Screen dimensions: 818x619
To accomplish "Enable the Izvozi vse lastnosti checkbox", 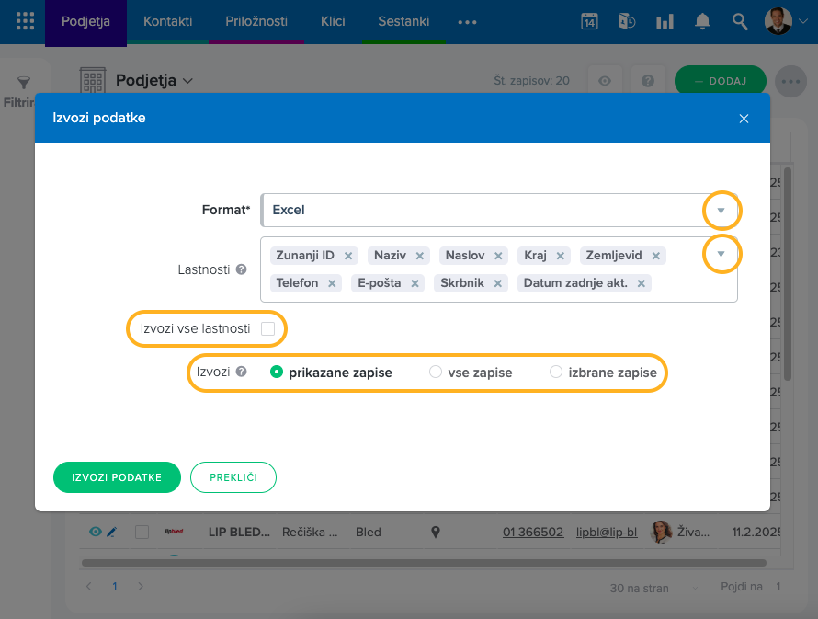I will (x=268, y=328).
